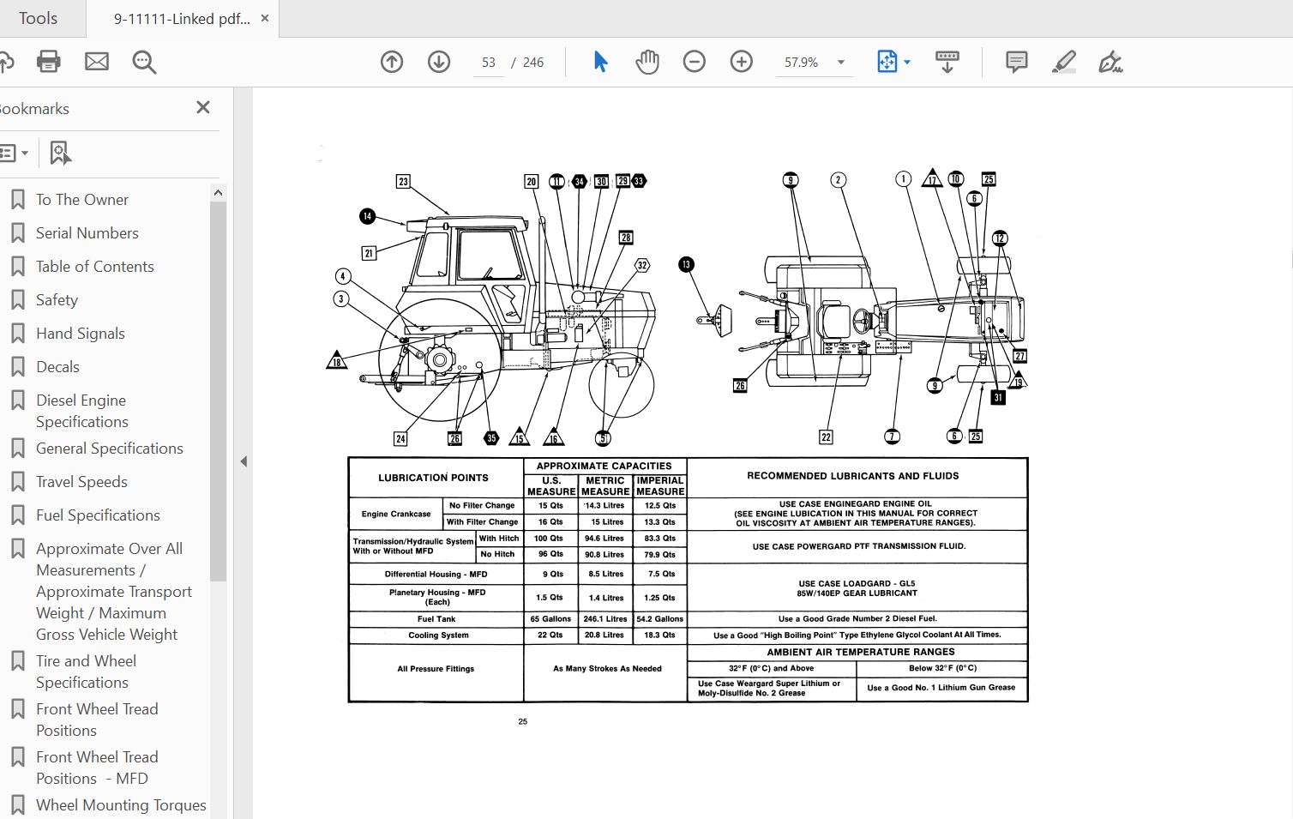
Task: Click the email envelope icon
Action: pyautogui.click(x=97, y=62)
